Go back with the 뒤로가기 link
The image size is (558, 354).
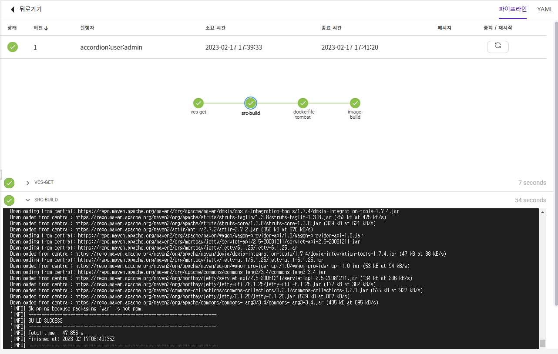(x=30, y=9)
